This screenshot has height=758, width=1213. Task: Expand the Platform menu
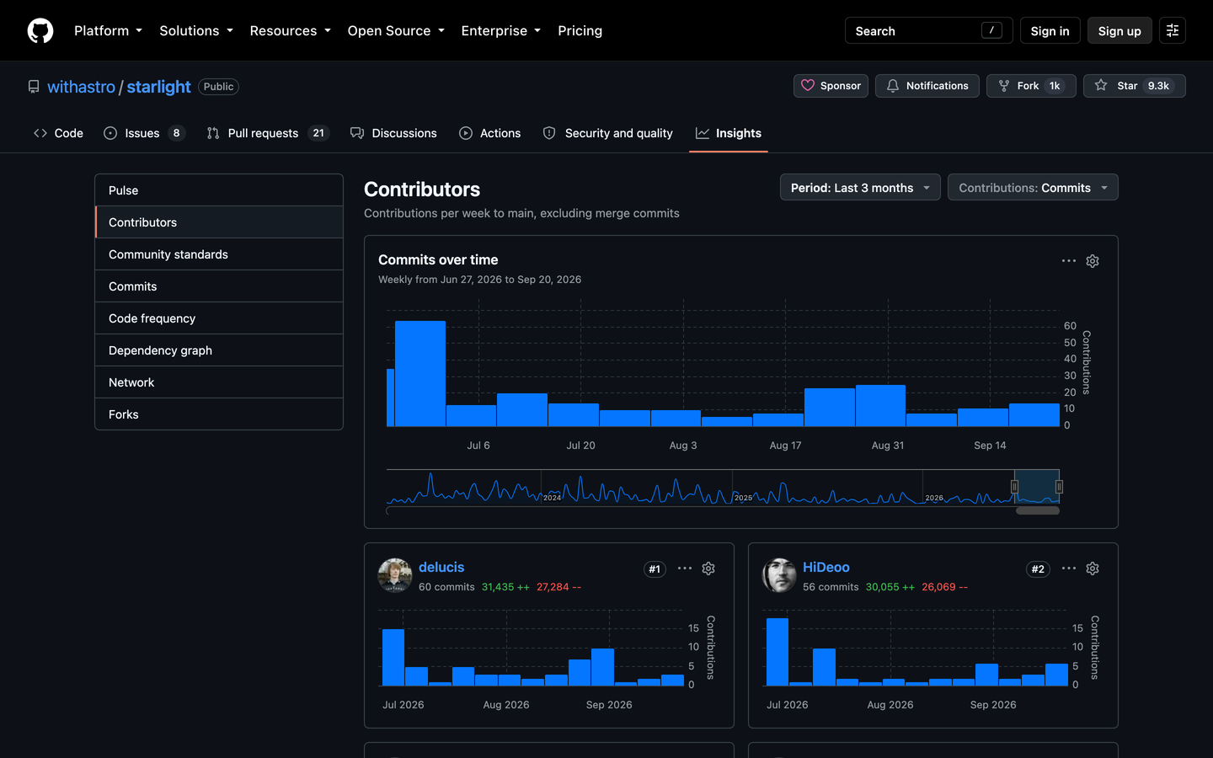tap(108, 31)
